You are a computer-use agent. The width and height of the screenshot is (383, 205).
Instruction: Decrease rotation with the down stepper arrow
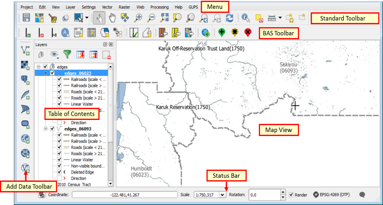[x=283, y=198]
